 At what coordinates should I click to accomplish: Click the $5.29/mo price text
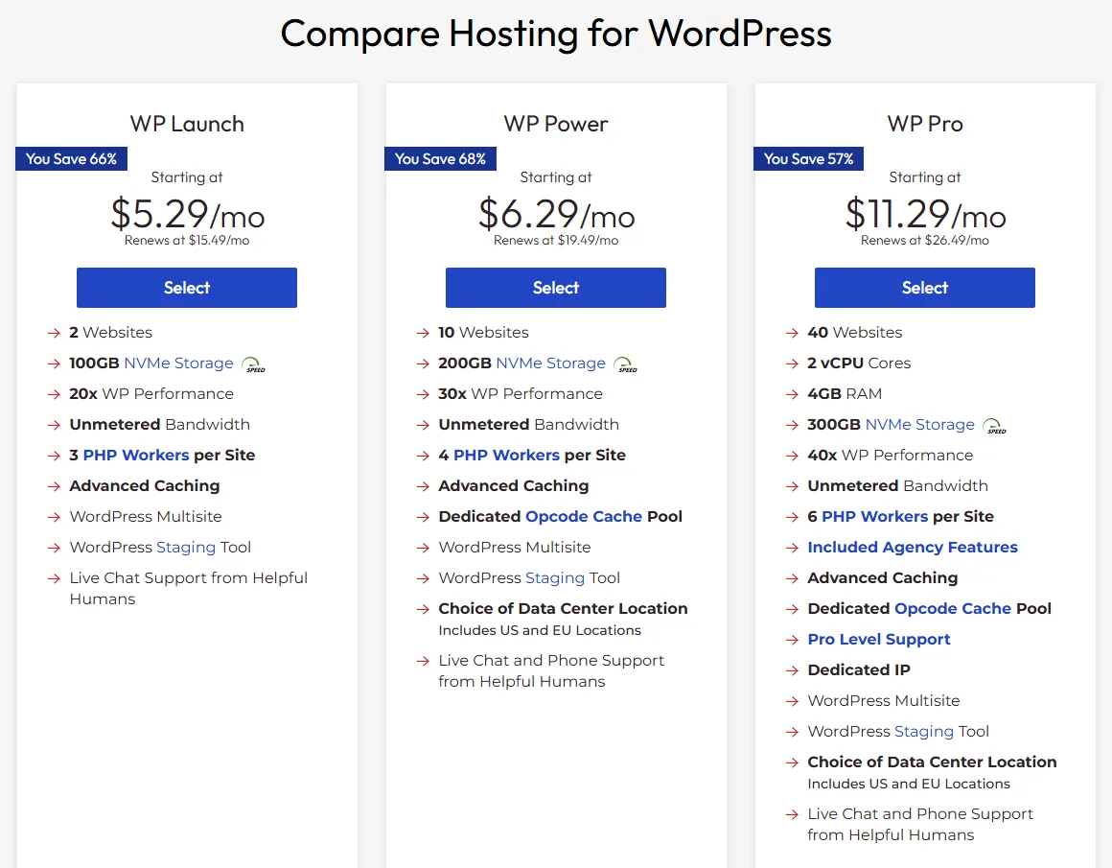click(187, 213)
